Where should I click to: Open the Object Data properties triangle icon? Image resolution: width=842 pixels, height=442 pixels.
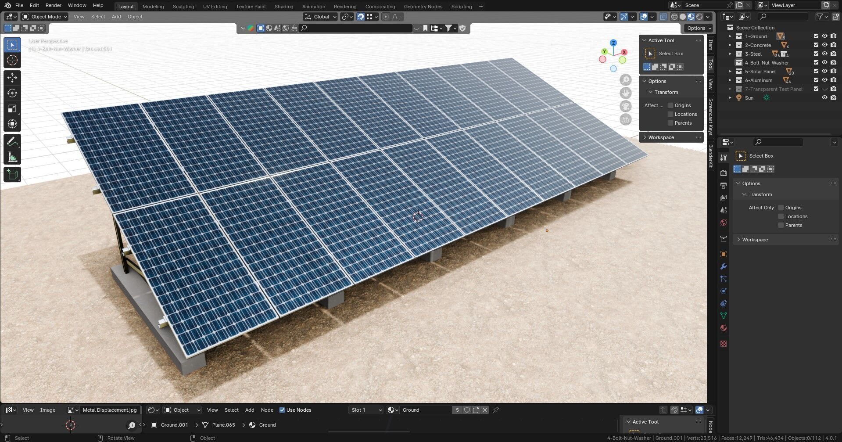click(724, 316)
